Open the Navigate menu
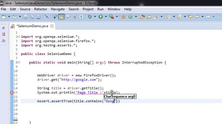This screenshot has width=222, height=124. (x=58, y=9)
